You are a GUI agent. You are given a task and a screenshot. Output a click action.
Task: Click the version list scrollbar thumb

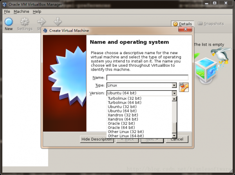point(174,128)
